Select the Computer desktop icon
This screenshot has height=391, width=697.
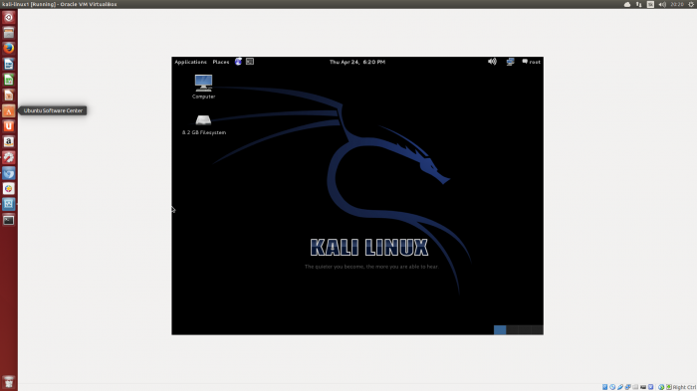[x=203, y=87]
